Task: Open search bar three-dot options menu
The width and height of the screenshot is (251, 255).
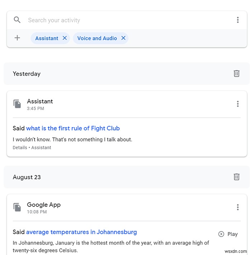Action: pyautogui.click(x=238, y=20)
